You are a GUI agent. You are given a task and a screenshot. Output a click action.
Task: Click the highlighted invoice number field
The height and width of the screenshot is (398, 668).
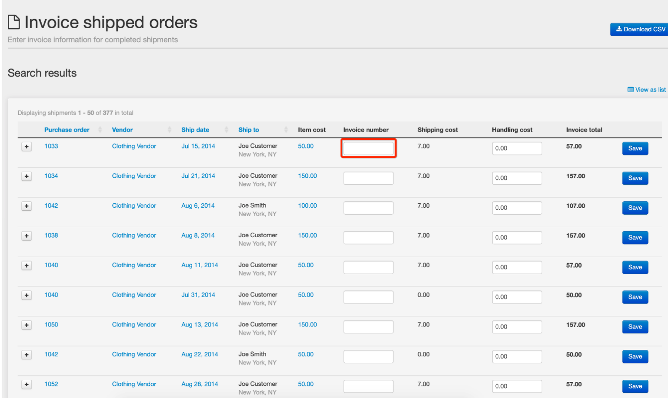pos(368,148)
